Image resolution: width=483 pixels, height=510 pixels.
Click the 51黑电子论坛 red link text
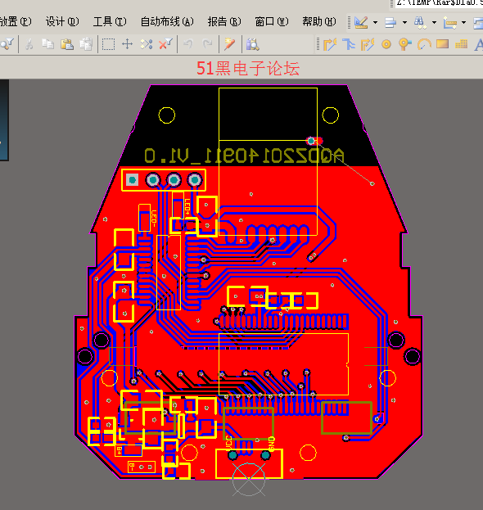coord(248,68)
